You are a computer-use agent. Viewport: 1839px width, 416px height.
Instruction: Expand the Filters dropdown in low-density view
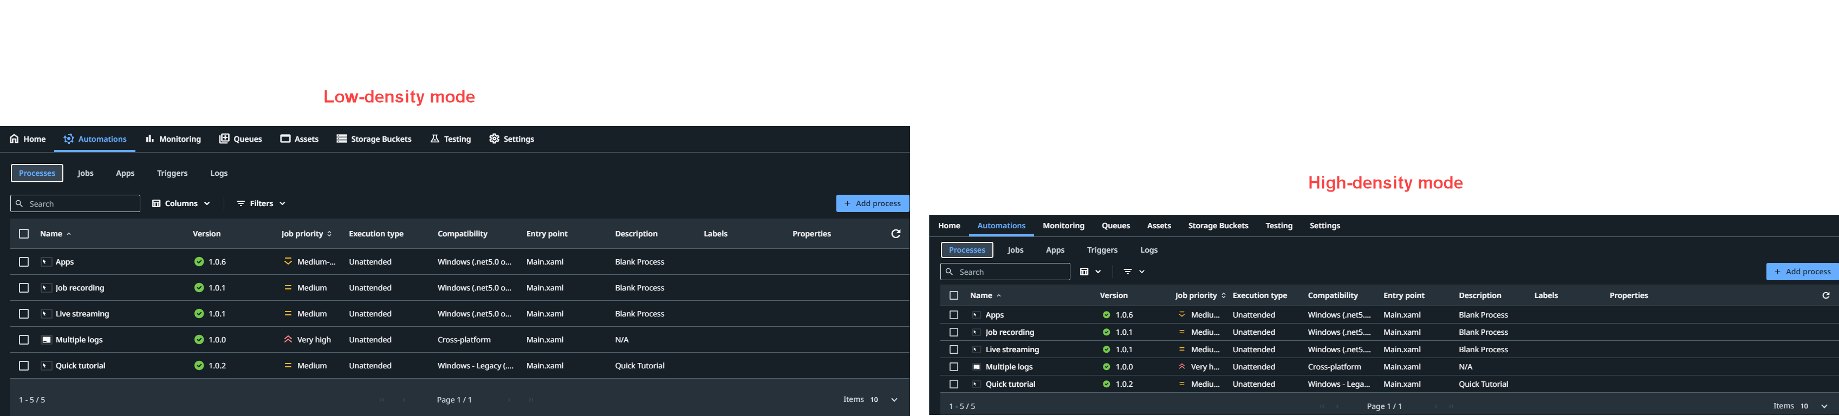(x=261, y=203)
